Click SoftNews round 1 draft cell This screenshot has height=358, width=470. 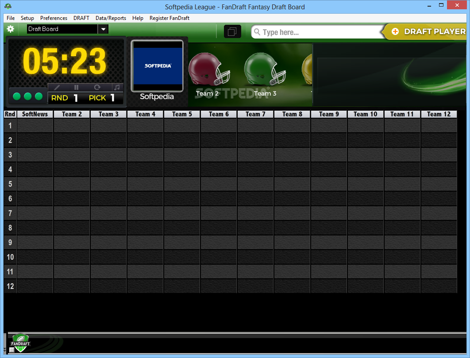[35, 126]
